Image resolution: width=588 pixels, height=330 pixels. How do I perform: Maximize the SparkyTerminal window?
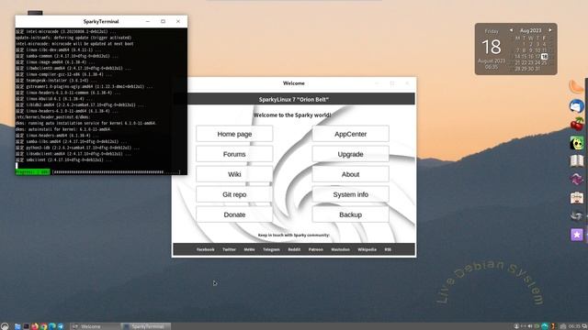click(163, 21)
